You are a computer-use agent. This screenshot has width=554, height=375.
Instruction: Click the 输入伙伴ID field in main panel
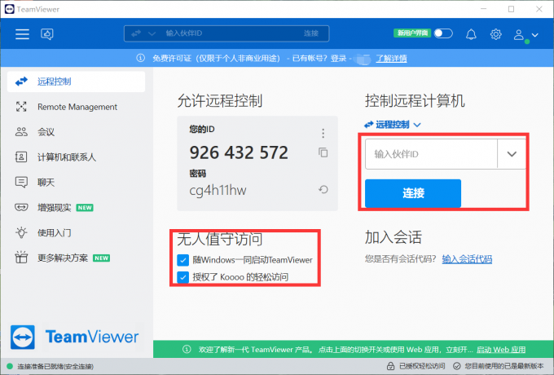point(431,154)
